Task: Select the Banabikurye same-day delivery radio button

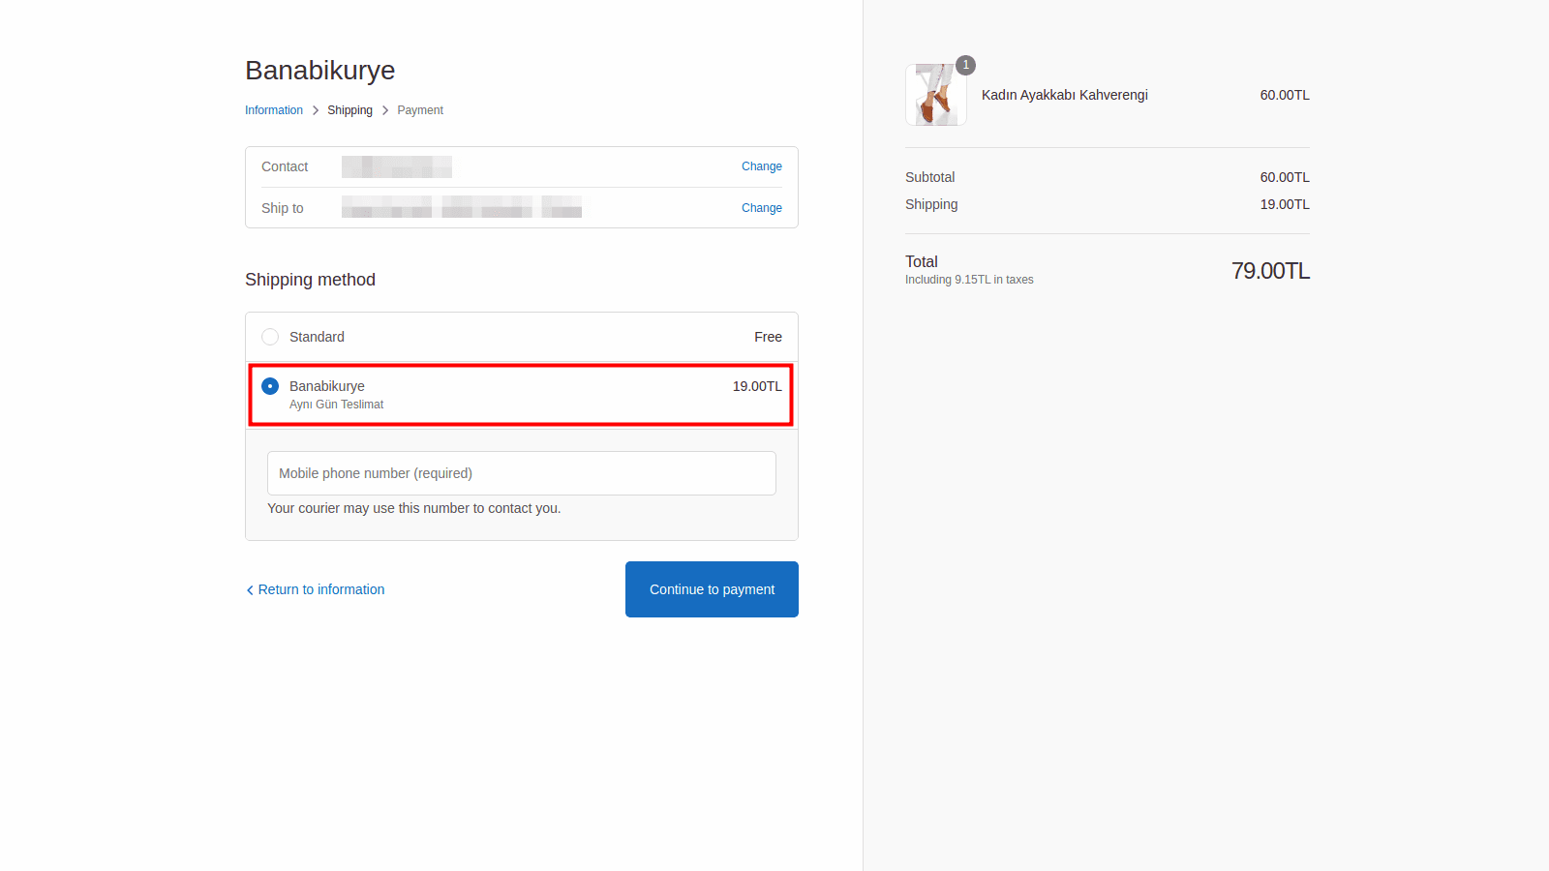Action: [270, 386]
